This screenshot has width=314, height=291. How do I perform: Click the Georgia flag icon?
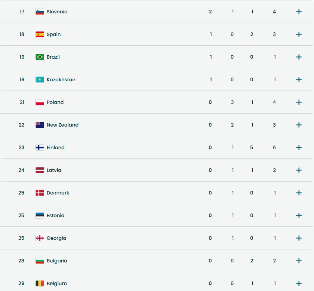[40, 238]
